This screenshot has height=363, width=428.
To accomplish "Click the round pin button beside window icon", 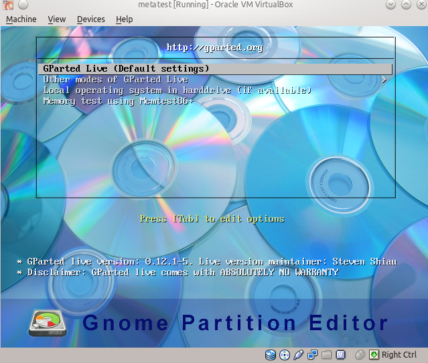I will (23, 5).
